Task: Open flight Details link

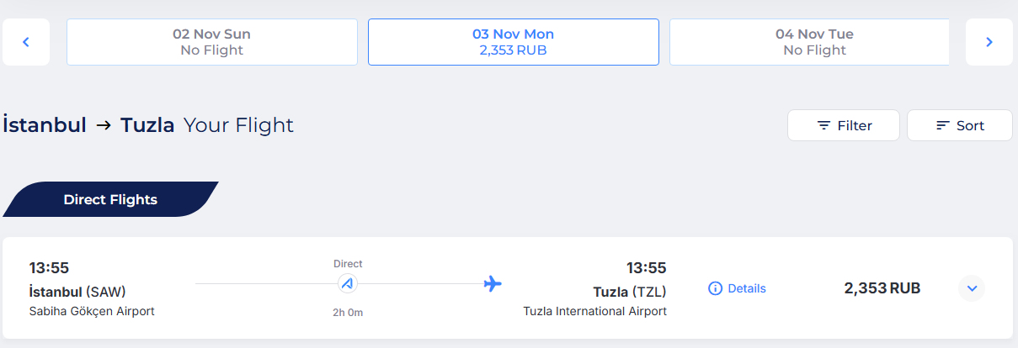Action: coord(747,288)
